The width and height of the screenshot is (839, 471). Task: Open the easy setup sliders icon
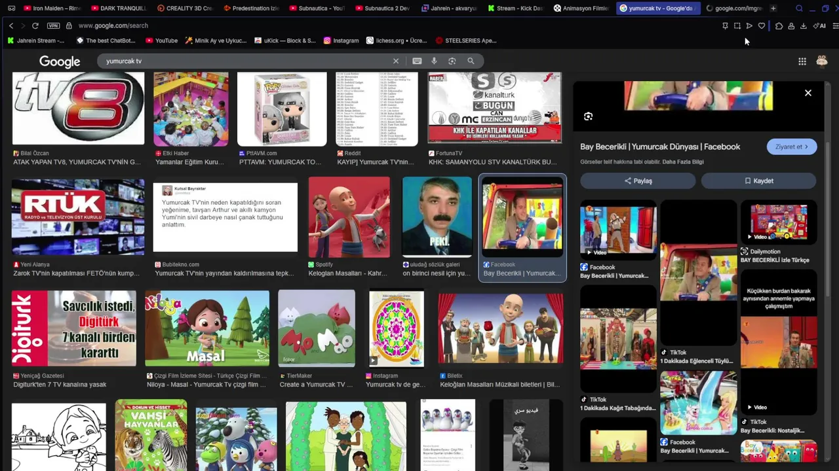click(836, 26)
